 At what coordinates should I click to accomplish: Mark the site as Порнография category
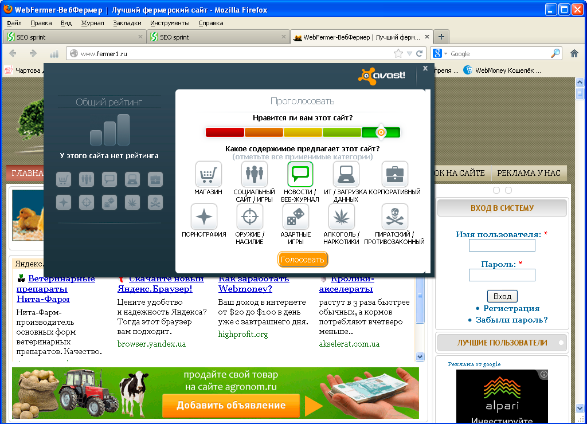tap(204, 217)
